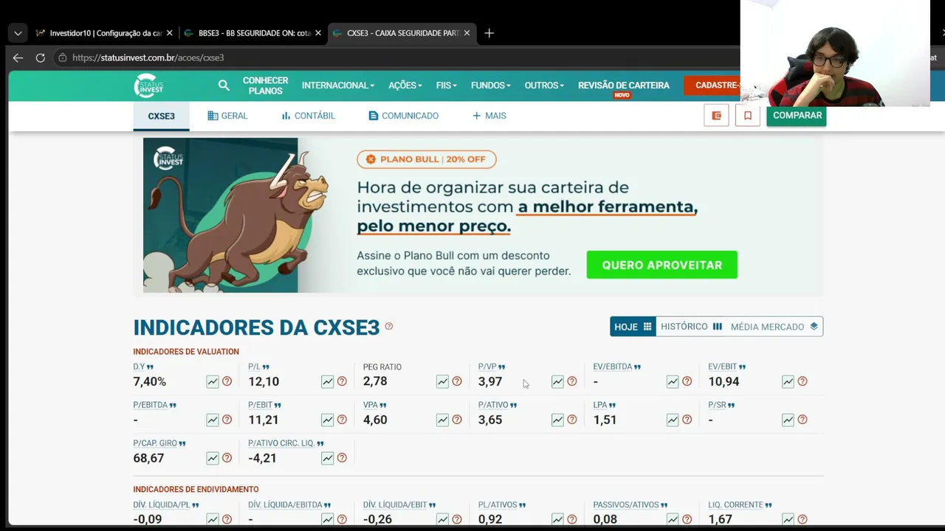The image size is (945, 531).
Task: Click Quero Aproveitar on the banner
Action: pyautogui.click(x=662, y=265)
